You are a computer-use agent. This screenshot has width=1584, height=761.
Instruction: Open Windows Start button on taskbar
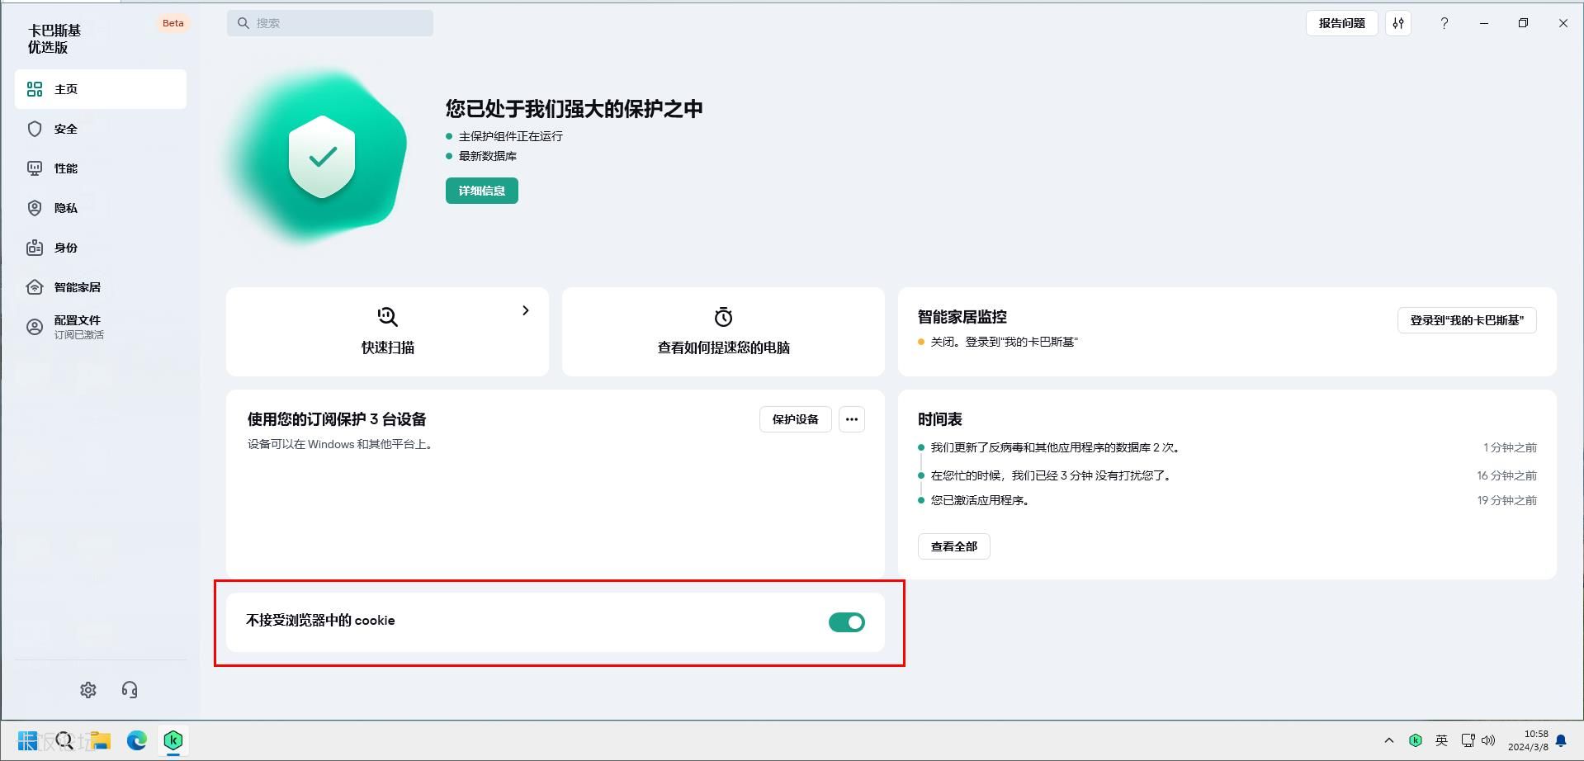pos(27,740)
